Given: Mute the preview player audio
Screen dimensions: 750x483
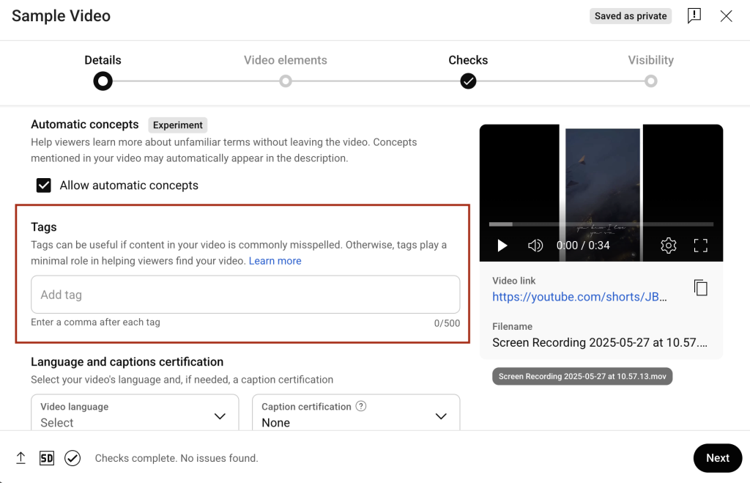Looking at the screenshot, I should [x=535, y=246].
